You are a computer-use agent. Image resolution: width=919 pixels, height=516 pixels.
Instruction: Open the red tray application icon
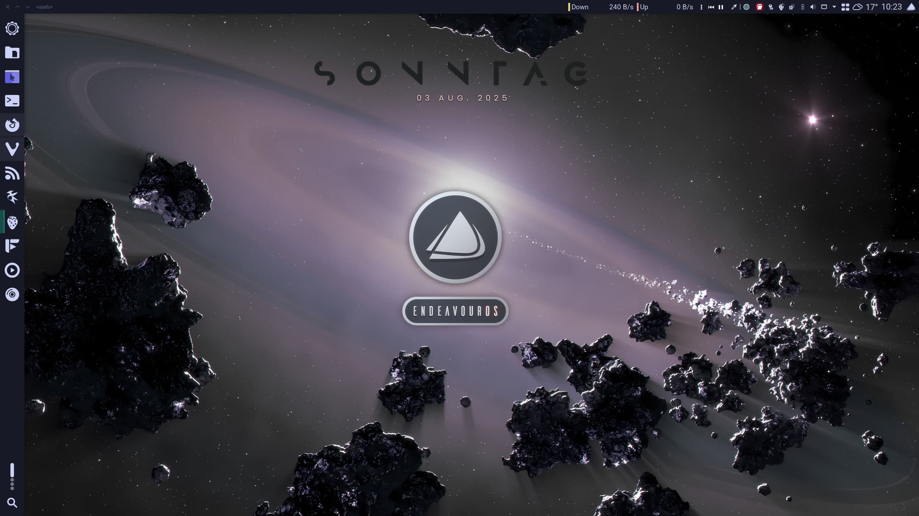coord(760,7)
